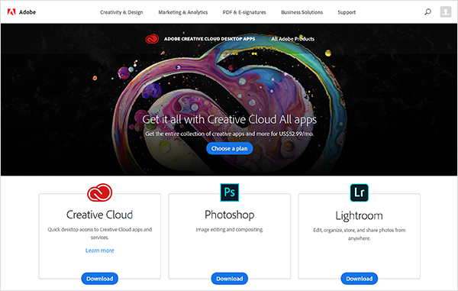This screenshot has height=291, width=458.
Task: Open the user profile avatar icon
Action: coord(446,12)
